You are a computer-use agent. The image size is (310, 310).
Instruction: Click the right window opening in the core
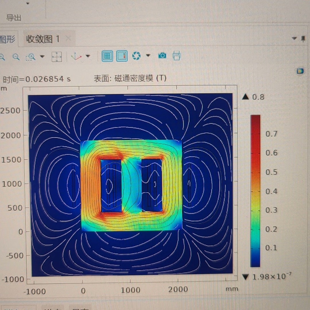(x=152, y=185)
